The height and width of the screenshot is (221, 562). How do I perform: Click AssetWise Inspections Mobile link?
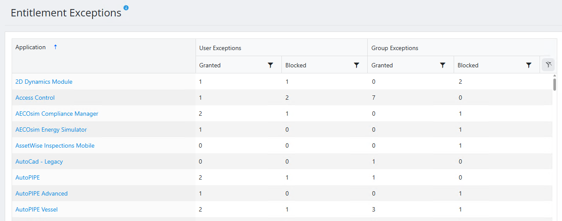pyautogui.click(x=55, y=145)
